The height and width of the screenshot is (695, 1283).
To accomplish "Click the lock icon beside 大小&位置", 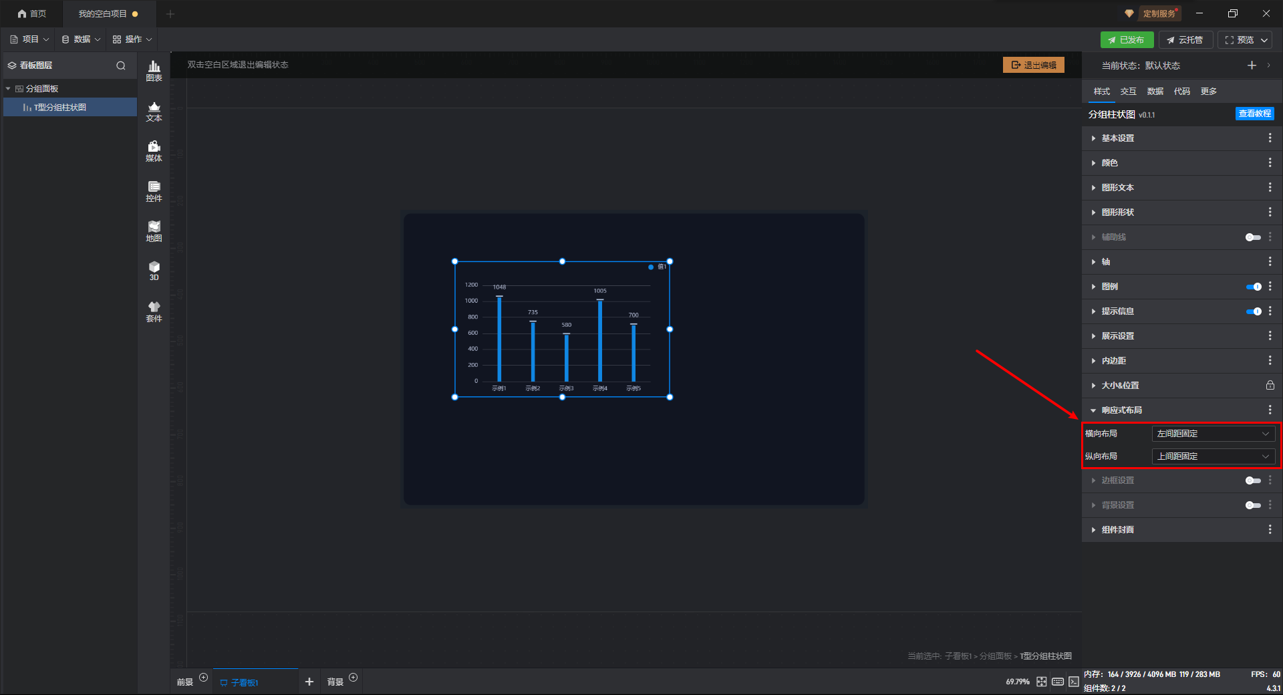I will (x=1270, y=386).
